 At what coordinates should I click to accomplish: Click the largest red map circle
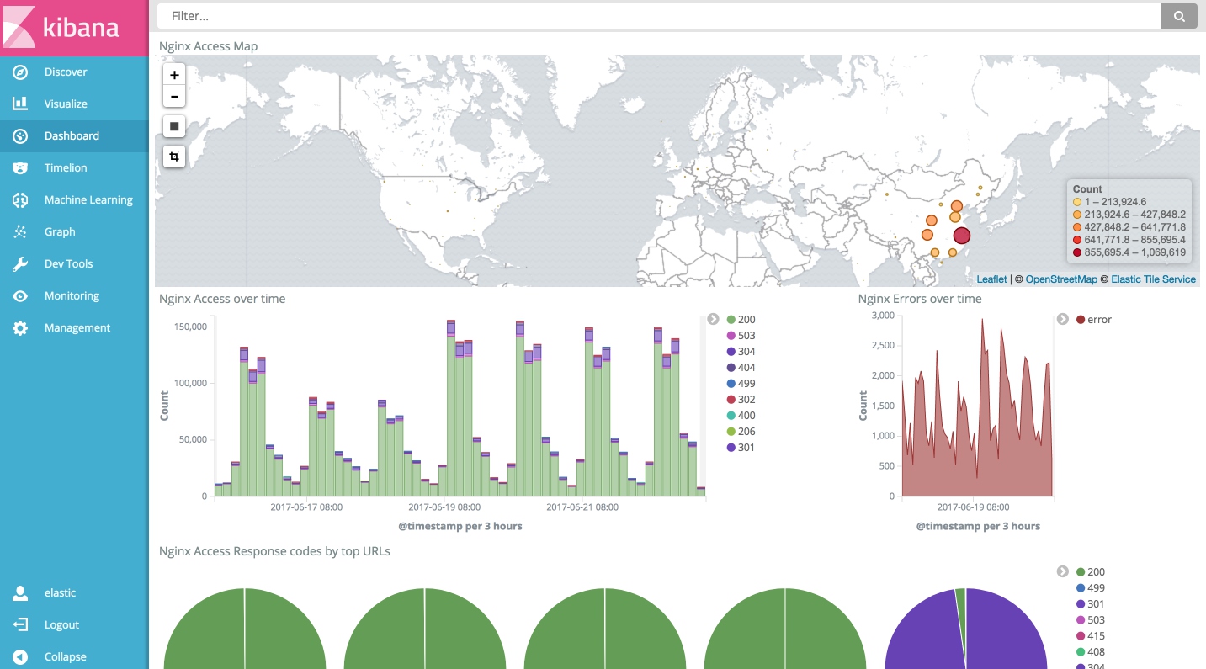(962, 236)
